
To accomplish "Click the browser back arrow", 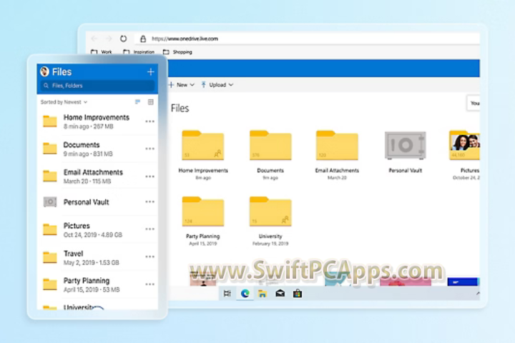I will pos(94,39).
